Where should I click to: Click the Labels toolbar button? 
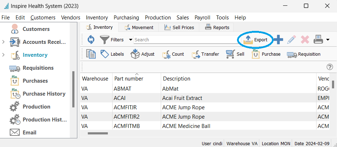pyautogui.click(x=112, y=54)
